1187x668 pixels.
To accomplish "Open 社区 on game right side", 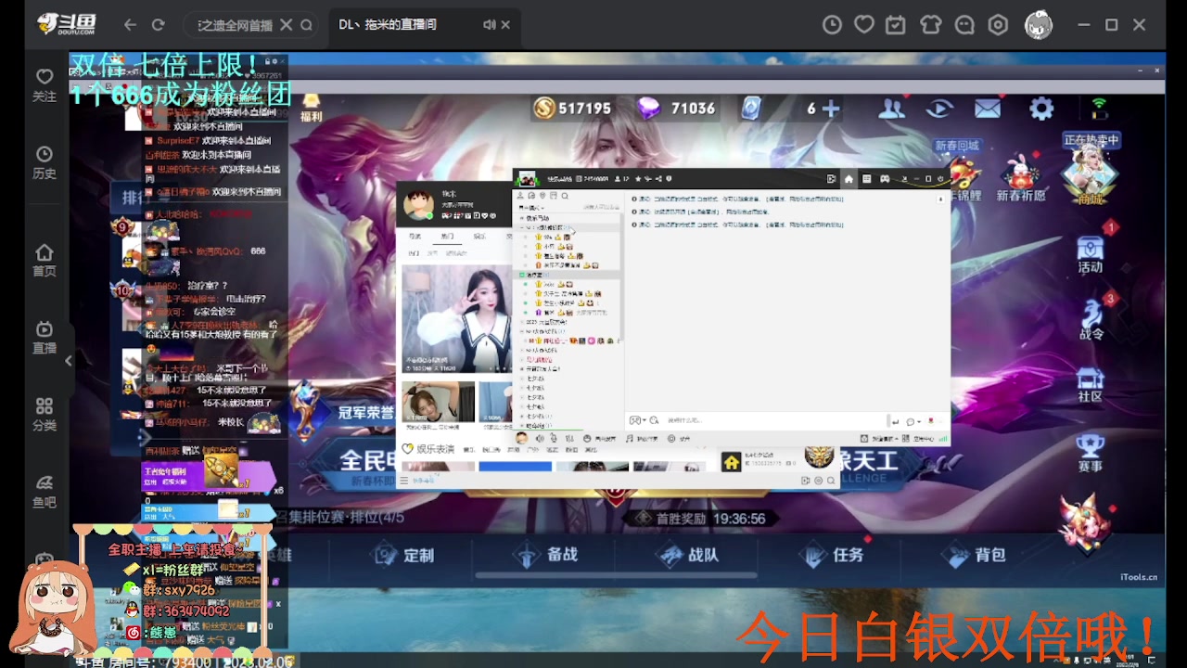I will (1091, 385).
